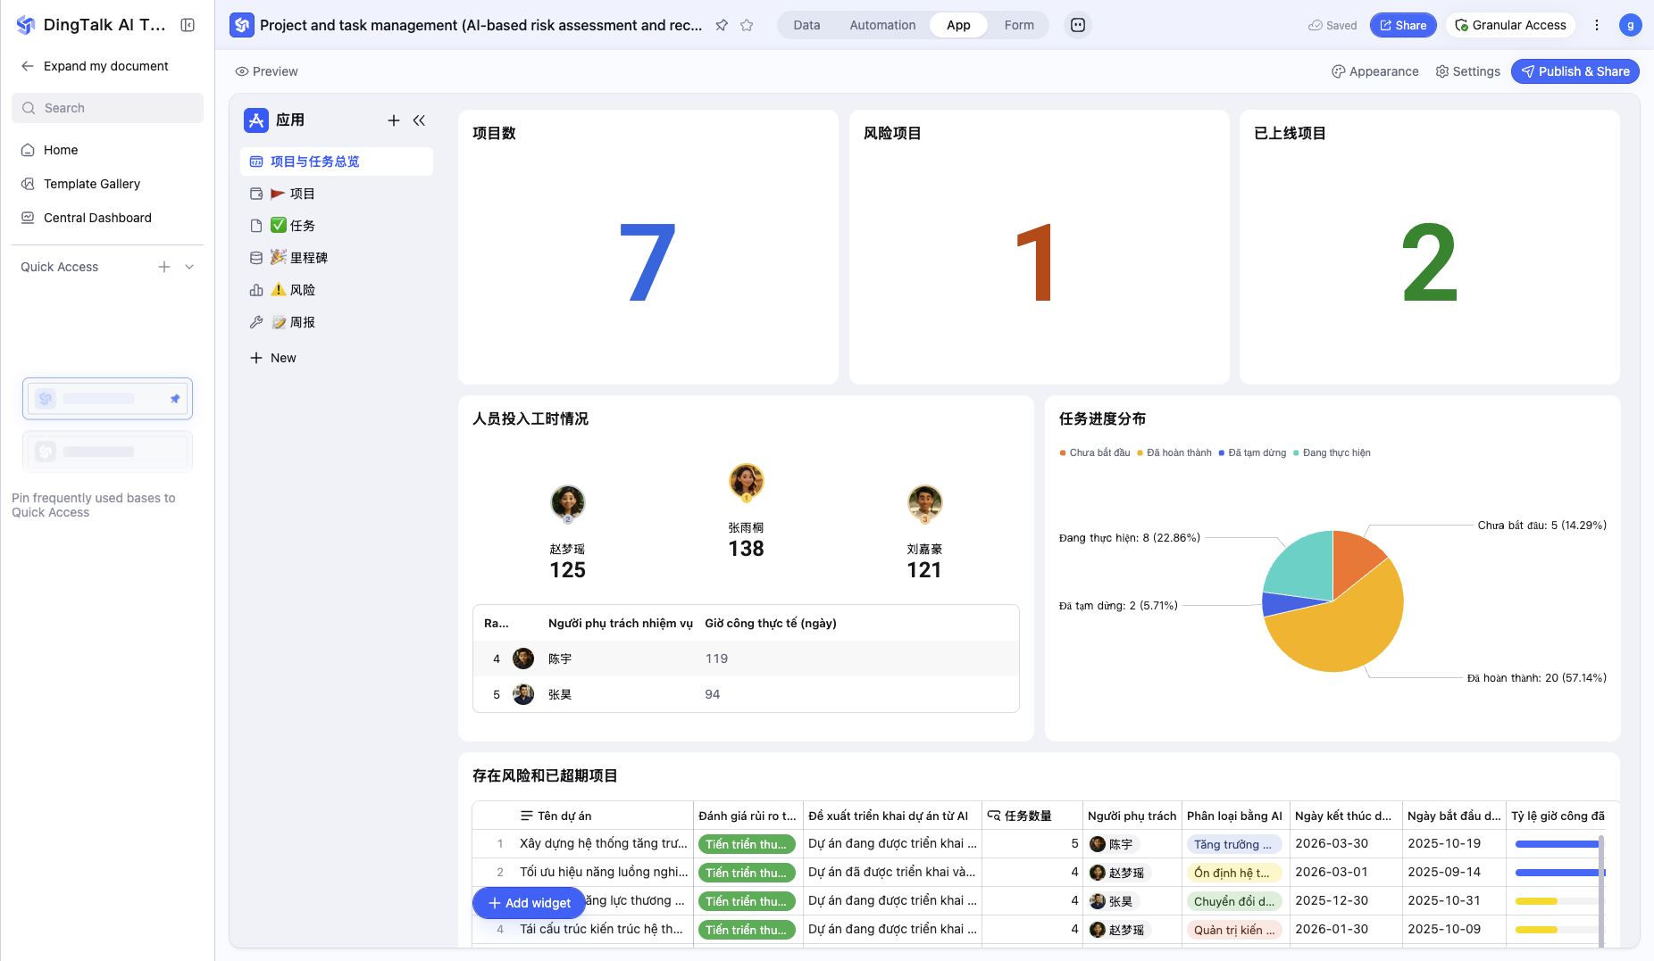Click the blue app icon next to 应用

coord(256,120)
